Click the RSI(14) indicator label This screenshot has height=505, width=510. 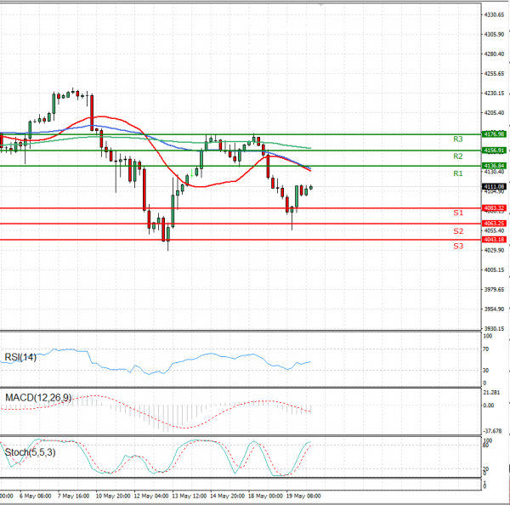pyautogui.click(x=20, y=357)
